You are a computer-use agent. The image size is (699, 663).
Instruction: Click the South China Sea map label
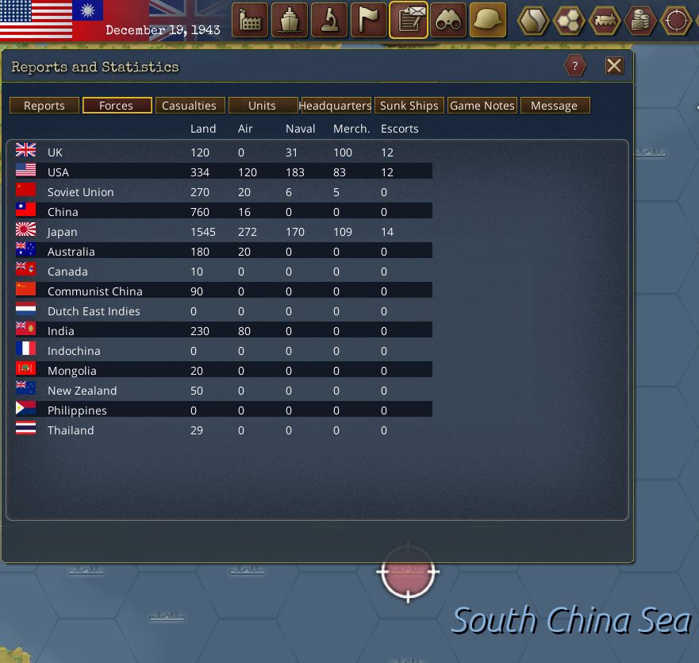(571, 620)
